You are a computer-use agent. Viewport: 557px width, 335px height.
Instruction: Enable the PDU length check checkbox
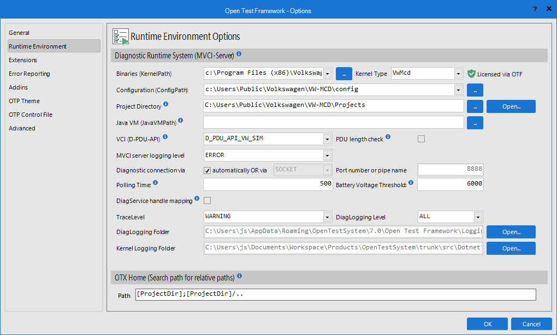click(421, 139)
